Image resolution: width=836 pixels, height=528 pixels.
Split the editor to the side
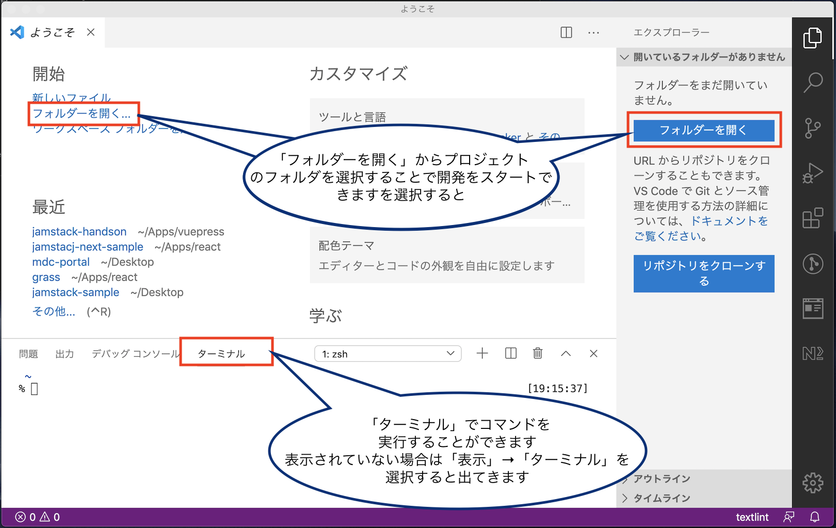566,33
